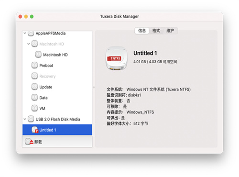Viewport: 239px width, 177px height.
Task: Click the VM volume icon
Action: pyautogui.click(x=34, y=108)
